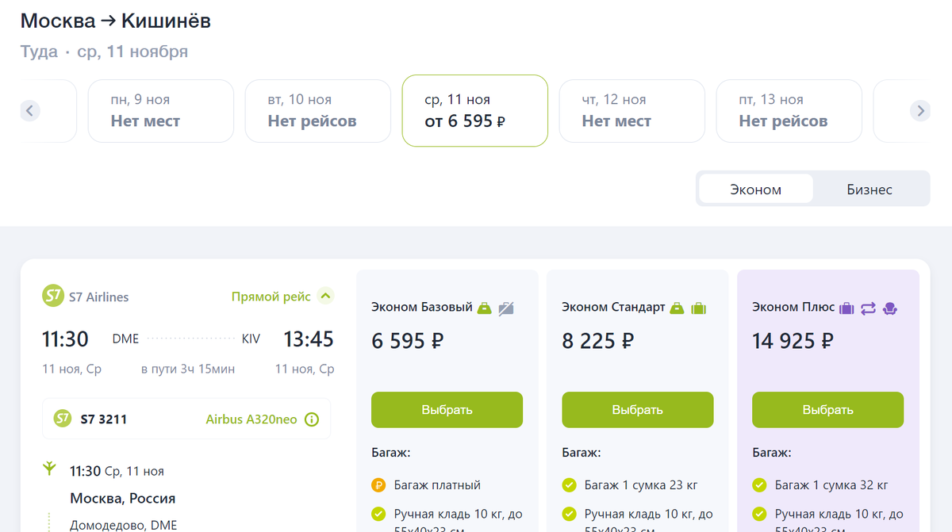952x532 pixels.
Task: Select the Эконом cabin class
Action: click(x=755, y=189)
